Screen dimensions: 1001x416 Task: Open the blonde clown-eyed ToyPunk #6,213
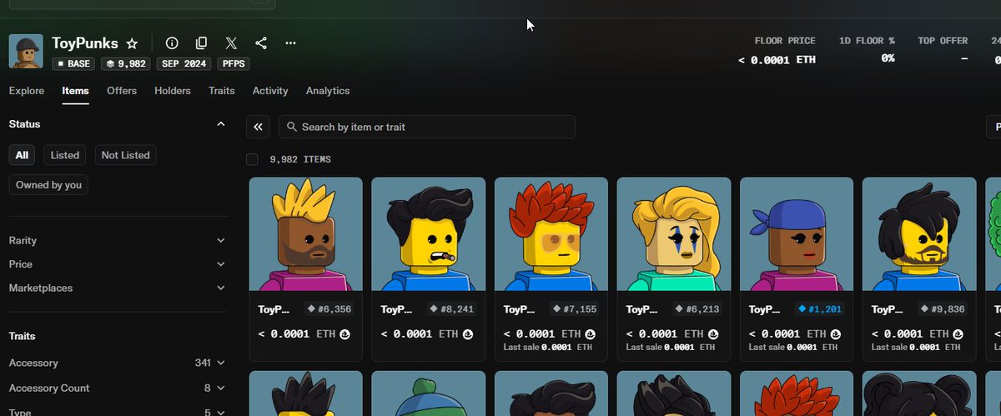674,233
